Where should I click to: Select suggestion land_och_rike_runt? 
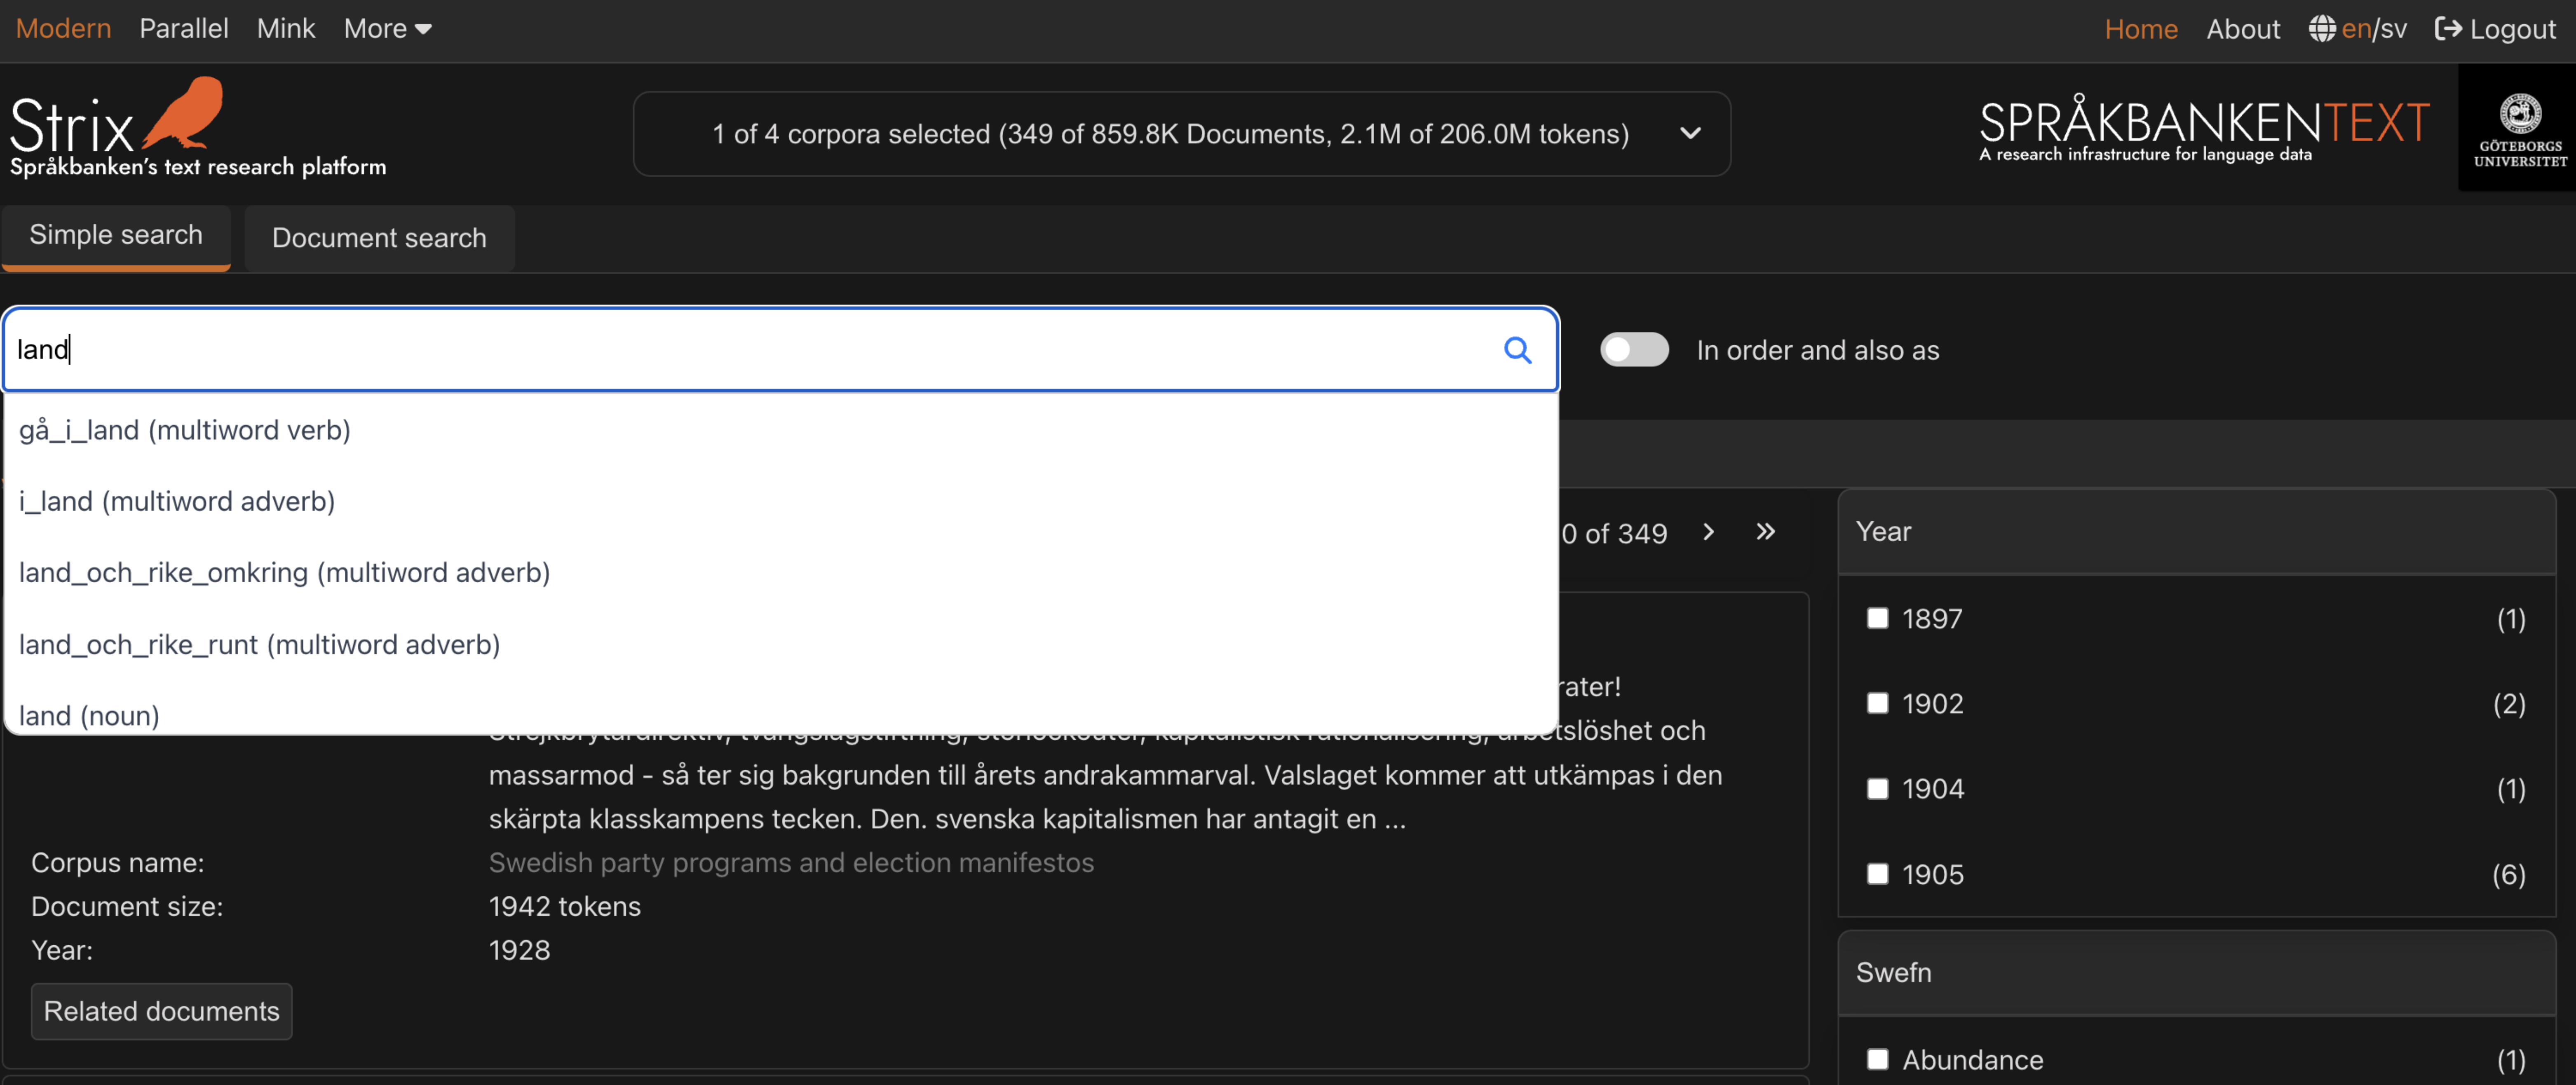coord(781,645)
